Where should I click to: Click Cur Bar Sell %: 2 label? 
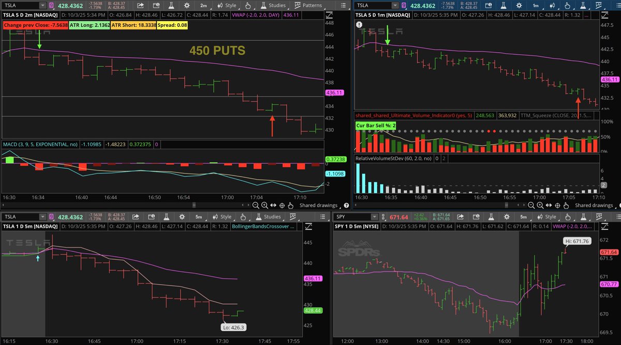pyautogui.click(x=376, y=124)
